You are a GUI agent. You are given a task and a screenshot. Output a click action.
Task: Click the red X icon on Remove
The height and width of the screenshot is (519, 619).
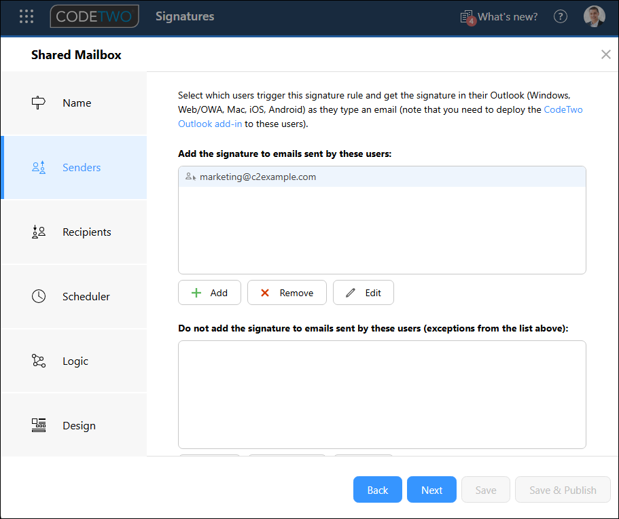(x=265, y=293)
